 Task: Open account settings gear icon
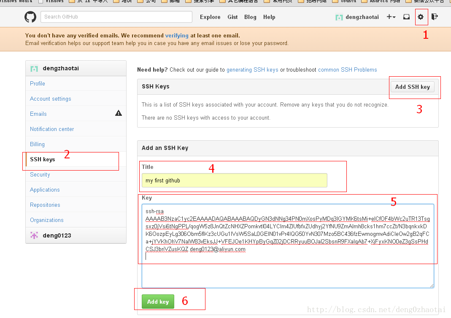[421, 17]
